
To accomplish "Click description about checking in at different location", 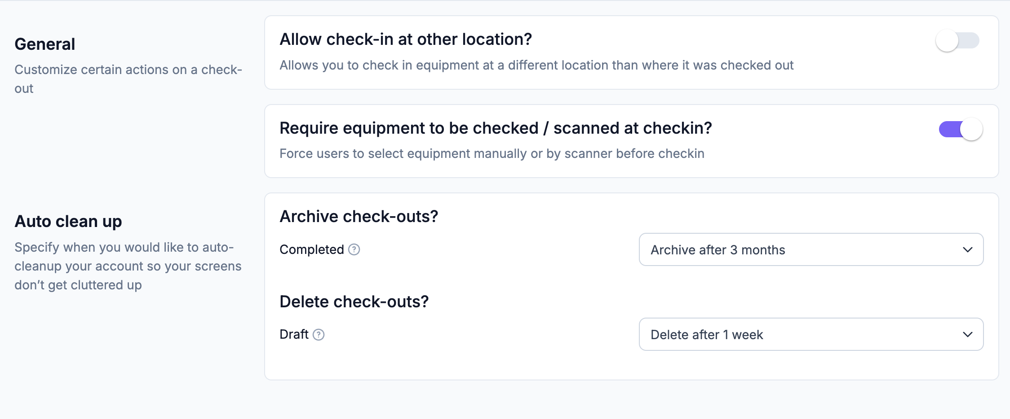I will click(x=536, y=65).
